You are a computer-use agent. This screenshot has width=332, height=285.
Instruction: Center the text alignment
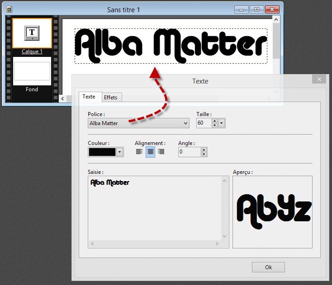coord(150,152)
